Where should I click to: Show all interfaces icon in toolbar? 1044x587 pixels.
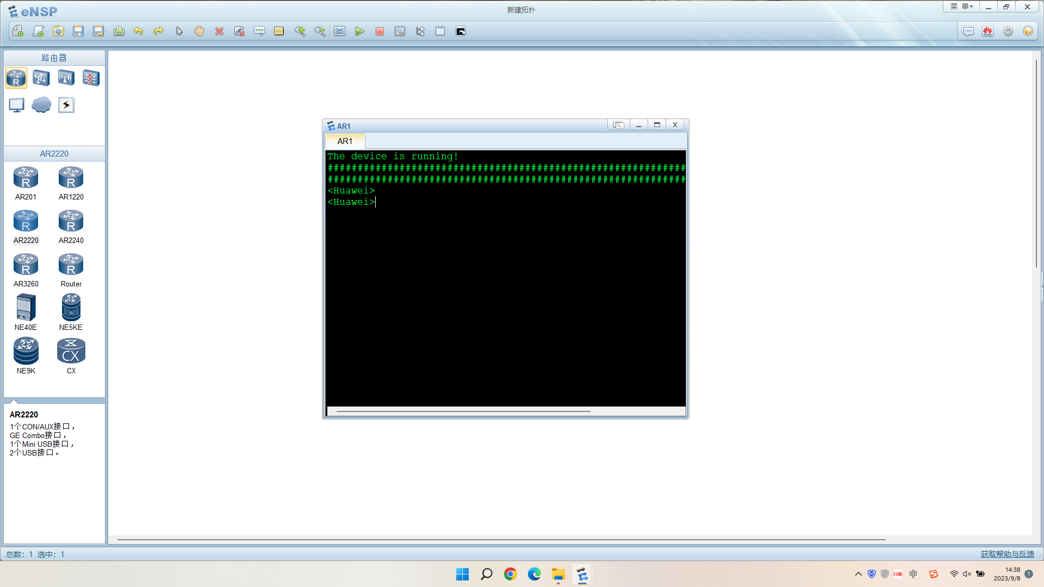pyautogui.click(x=420, y=32)
